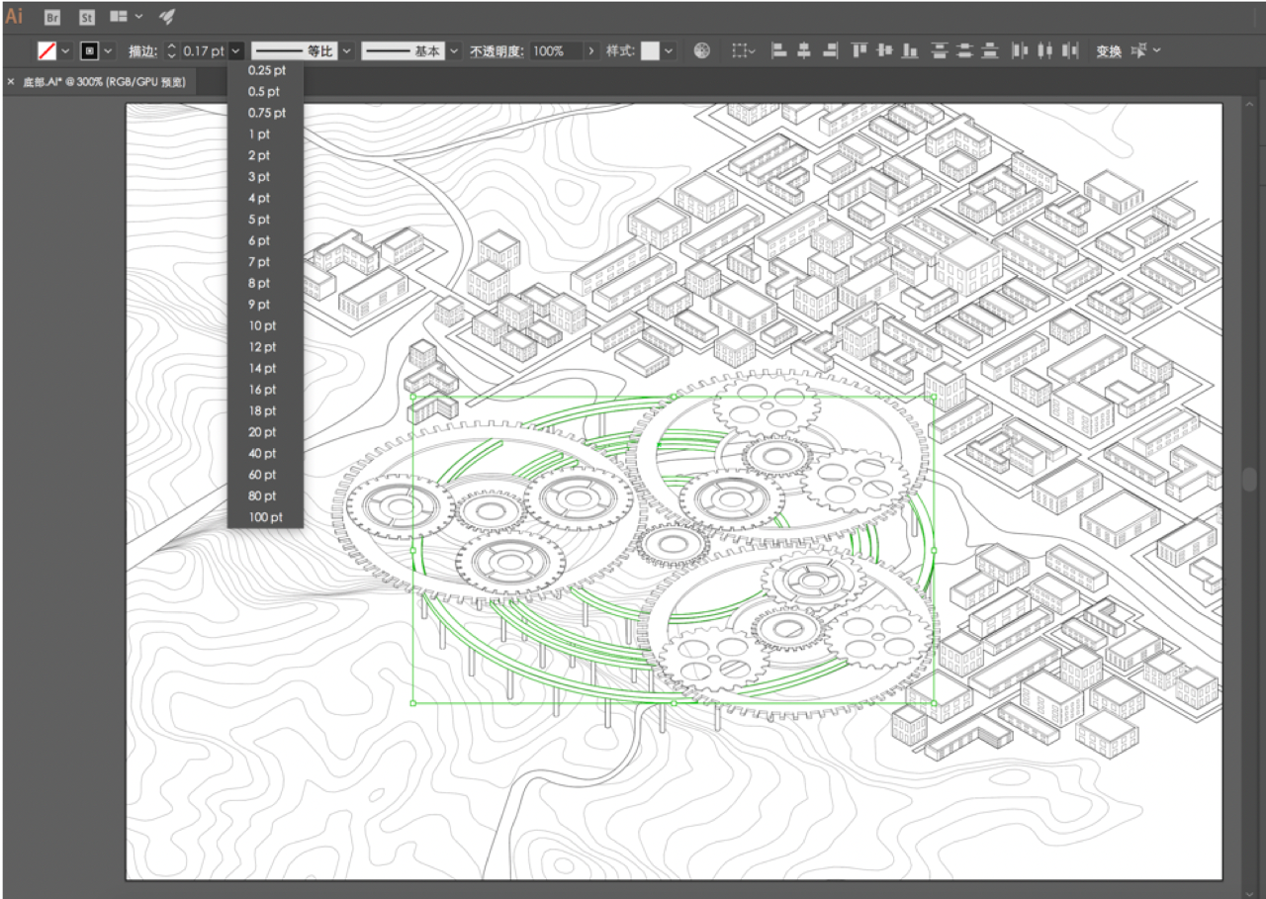Click the Recolor Artwork color wheel icon
Screen dimensions: 1266x899
pyautogui.click(x=701, y=50)
